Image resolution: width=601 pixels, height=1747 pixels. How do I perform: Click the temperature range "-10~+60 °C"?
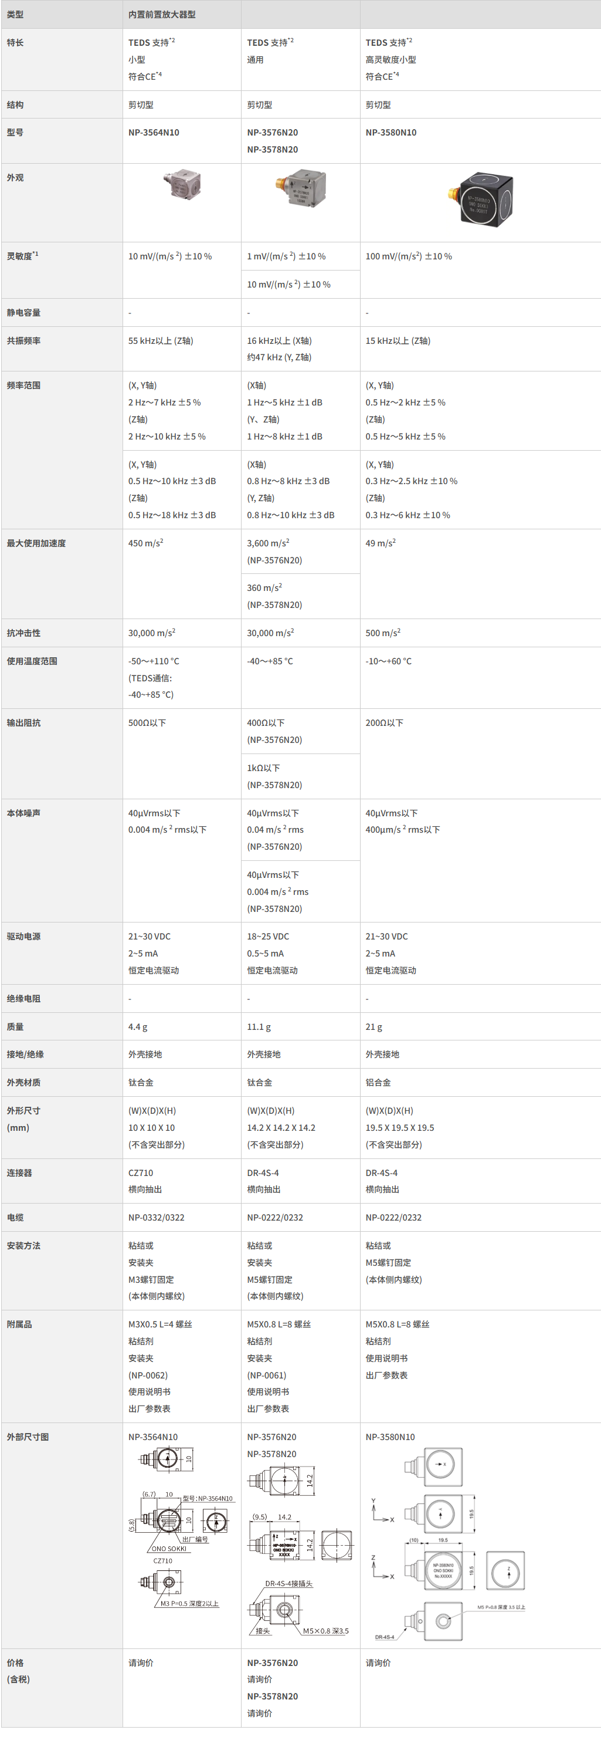tap(388, 661)
